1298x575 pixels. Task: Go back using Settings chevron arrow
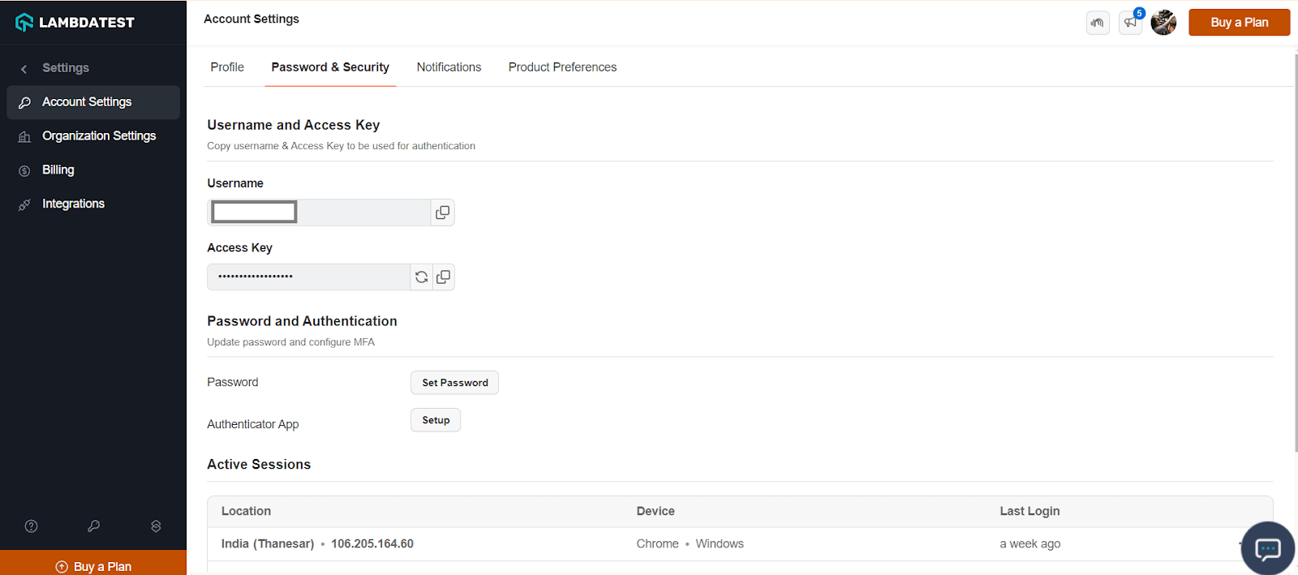click(24, 69)
